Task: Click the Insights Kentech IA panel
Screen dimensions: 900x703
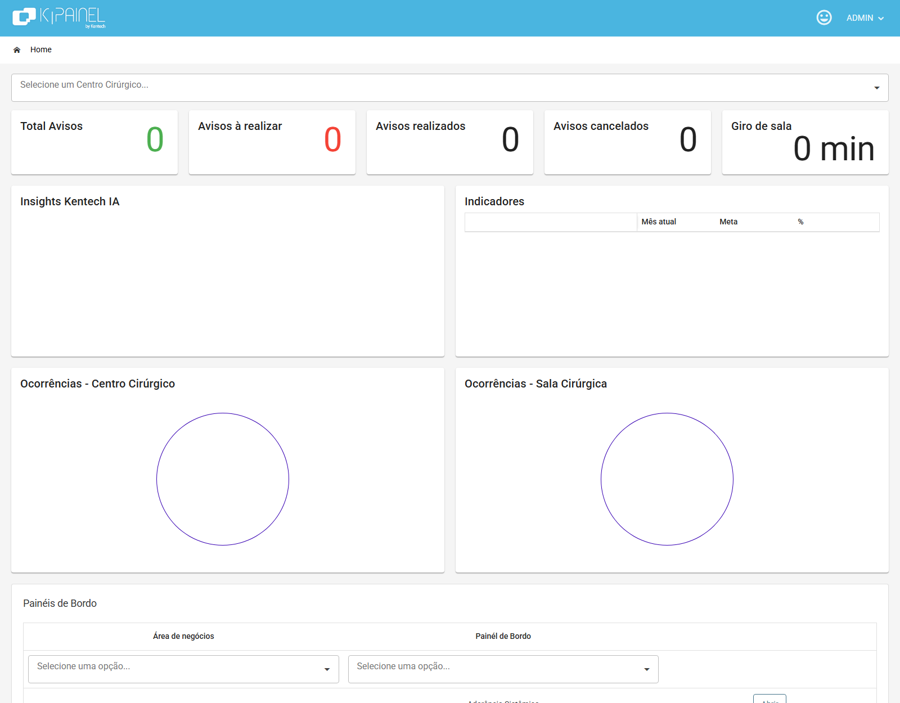Action: tap(228, 271)
